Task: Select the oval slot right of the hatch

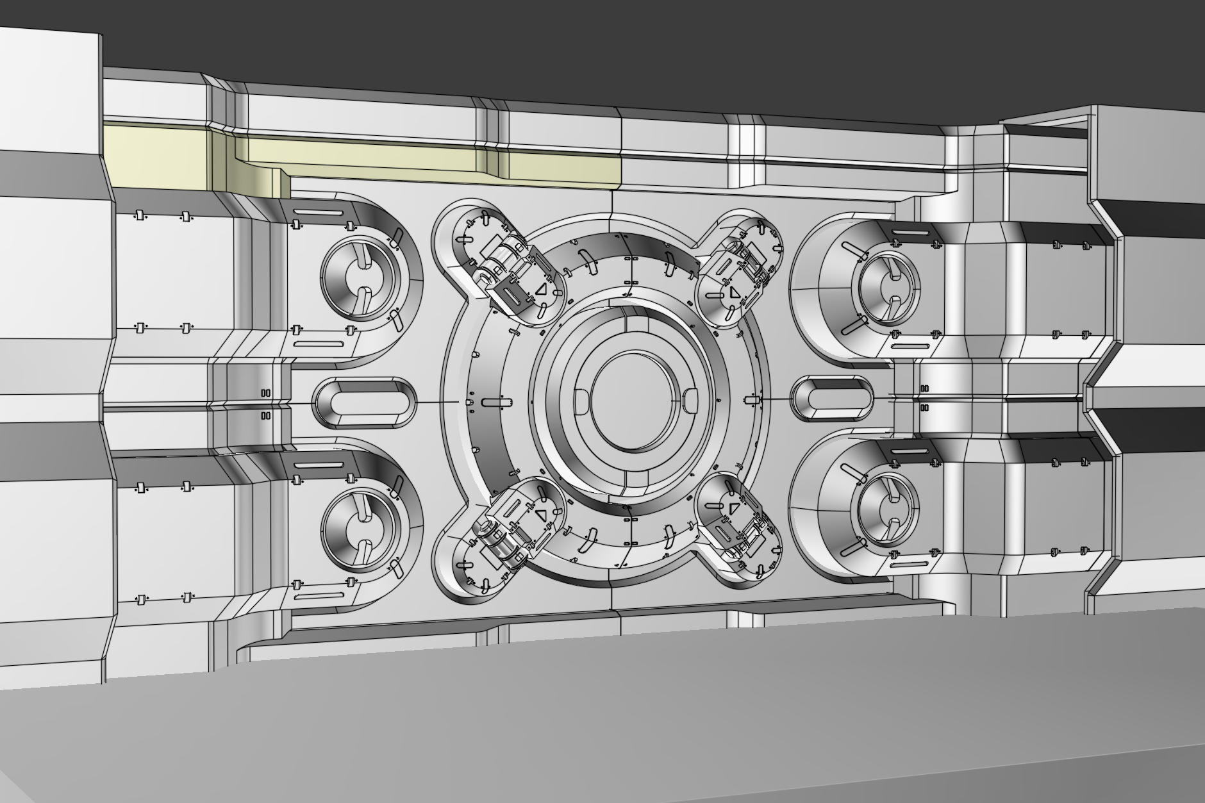Action: click(833, 399)
